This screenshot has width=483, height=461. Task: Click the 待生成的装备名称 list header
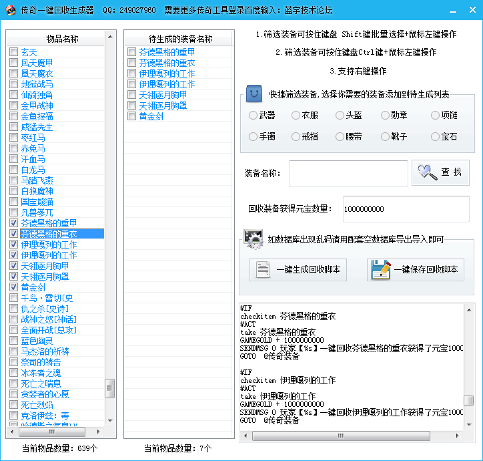pyautogui.click(x=180, y=39)
